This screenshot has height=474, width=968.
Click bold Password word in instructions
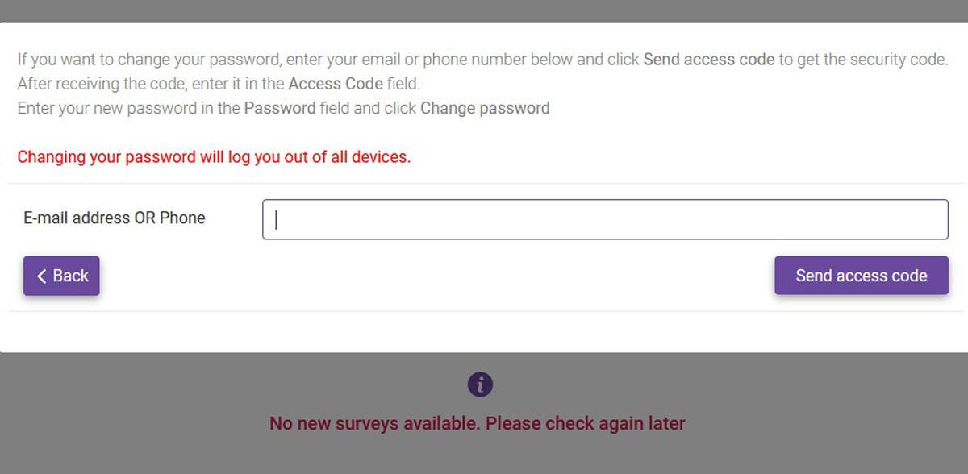(280, 108)
